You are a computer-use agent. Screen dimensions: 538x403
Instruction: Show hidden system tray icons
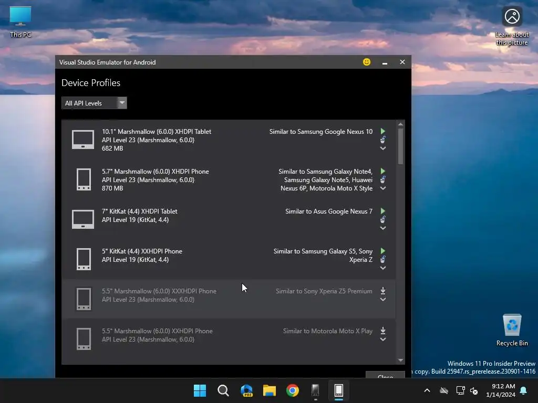point(427,390)
